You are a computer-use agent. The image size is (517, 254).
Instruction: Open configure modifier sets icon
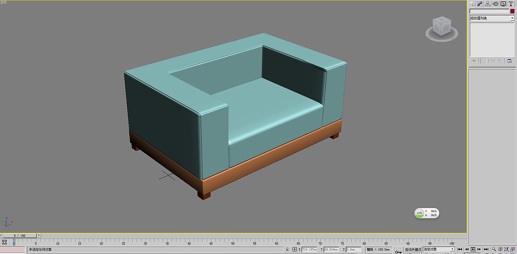coord(510,61)
